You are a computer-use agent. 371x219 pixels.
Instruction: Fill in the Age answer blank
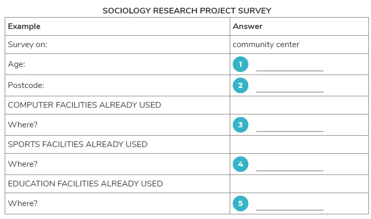click(x=290, y=67)
